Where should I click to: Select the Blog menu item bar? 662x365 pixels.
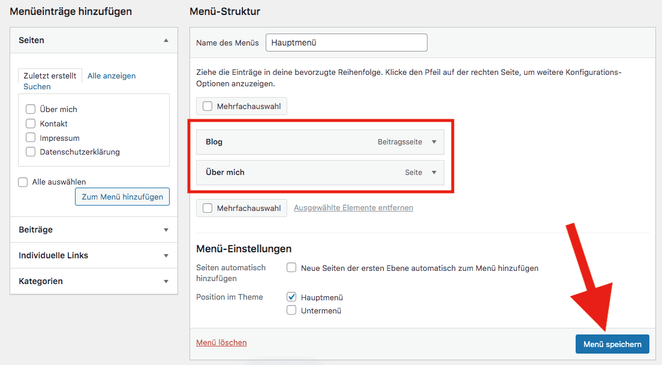(320, 142)
